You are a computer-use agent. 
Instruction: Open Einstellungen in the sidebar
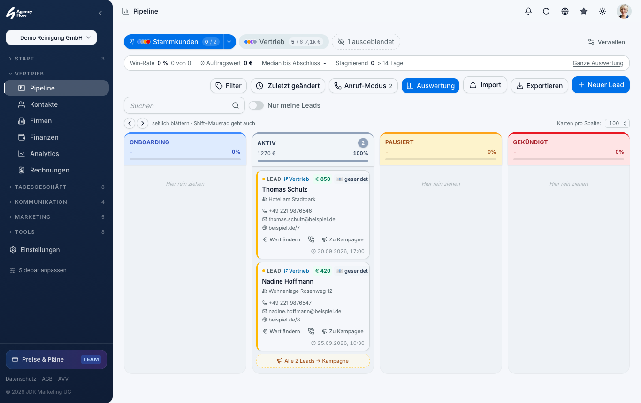tap(56, 250)
